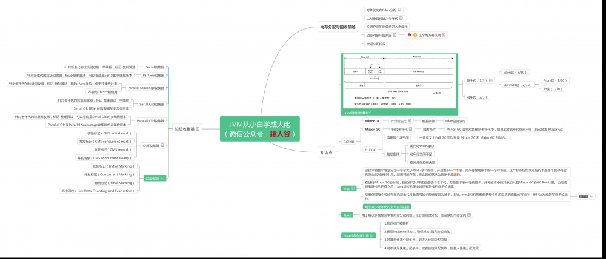This screenshot has height=259, width=606.
Task: Open note icon on Java对象创建过程 node
Action: coord(373,235)
